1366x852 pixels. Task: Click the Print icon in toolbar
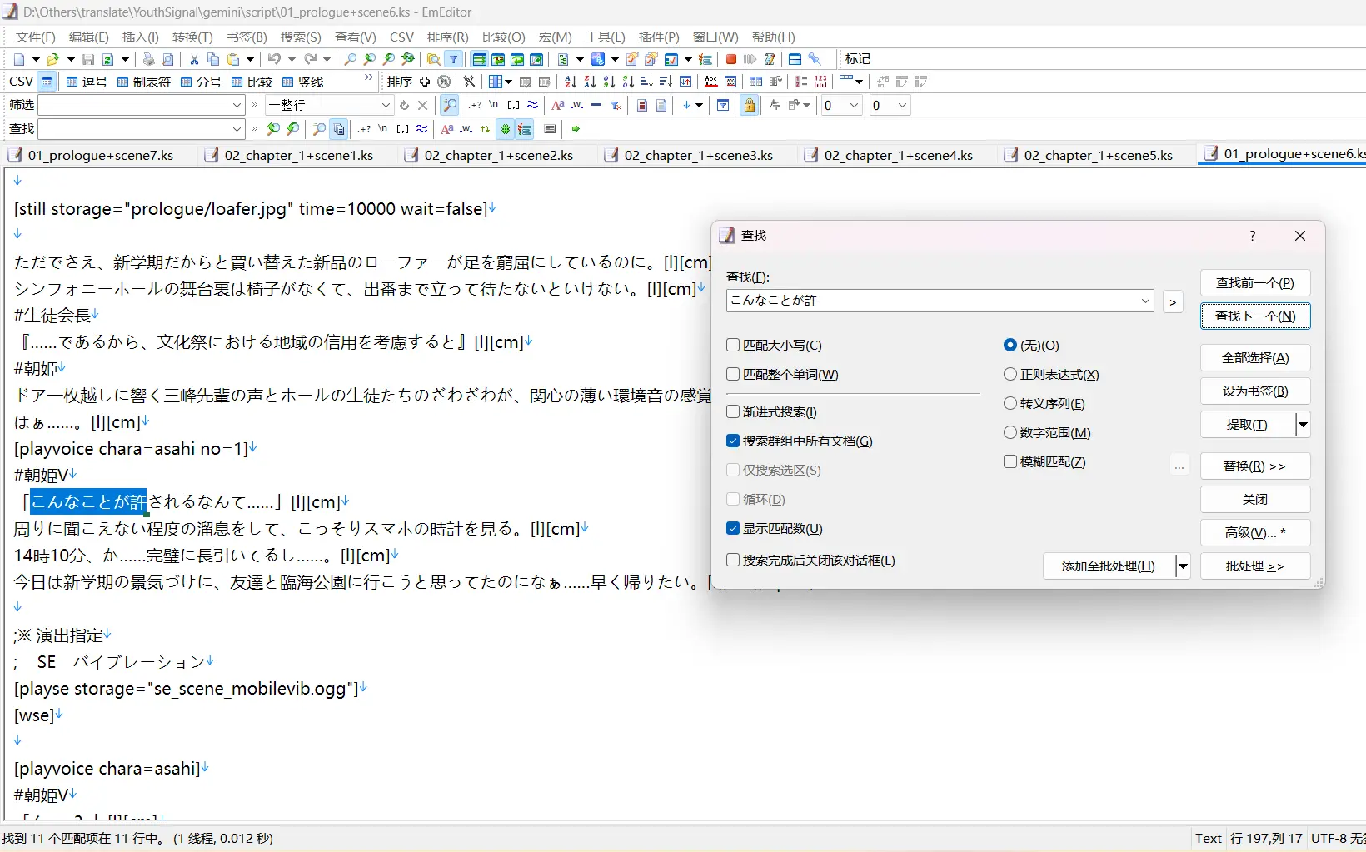coord(148,59)
